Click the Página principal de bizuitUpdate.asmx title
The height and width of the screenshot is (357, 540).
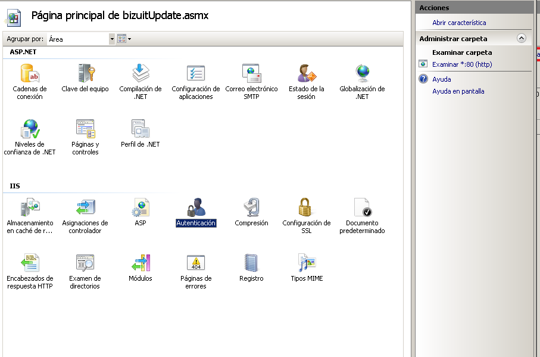(x=120, y=15)
